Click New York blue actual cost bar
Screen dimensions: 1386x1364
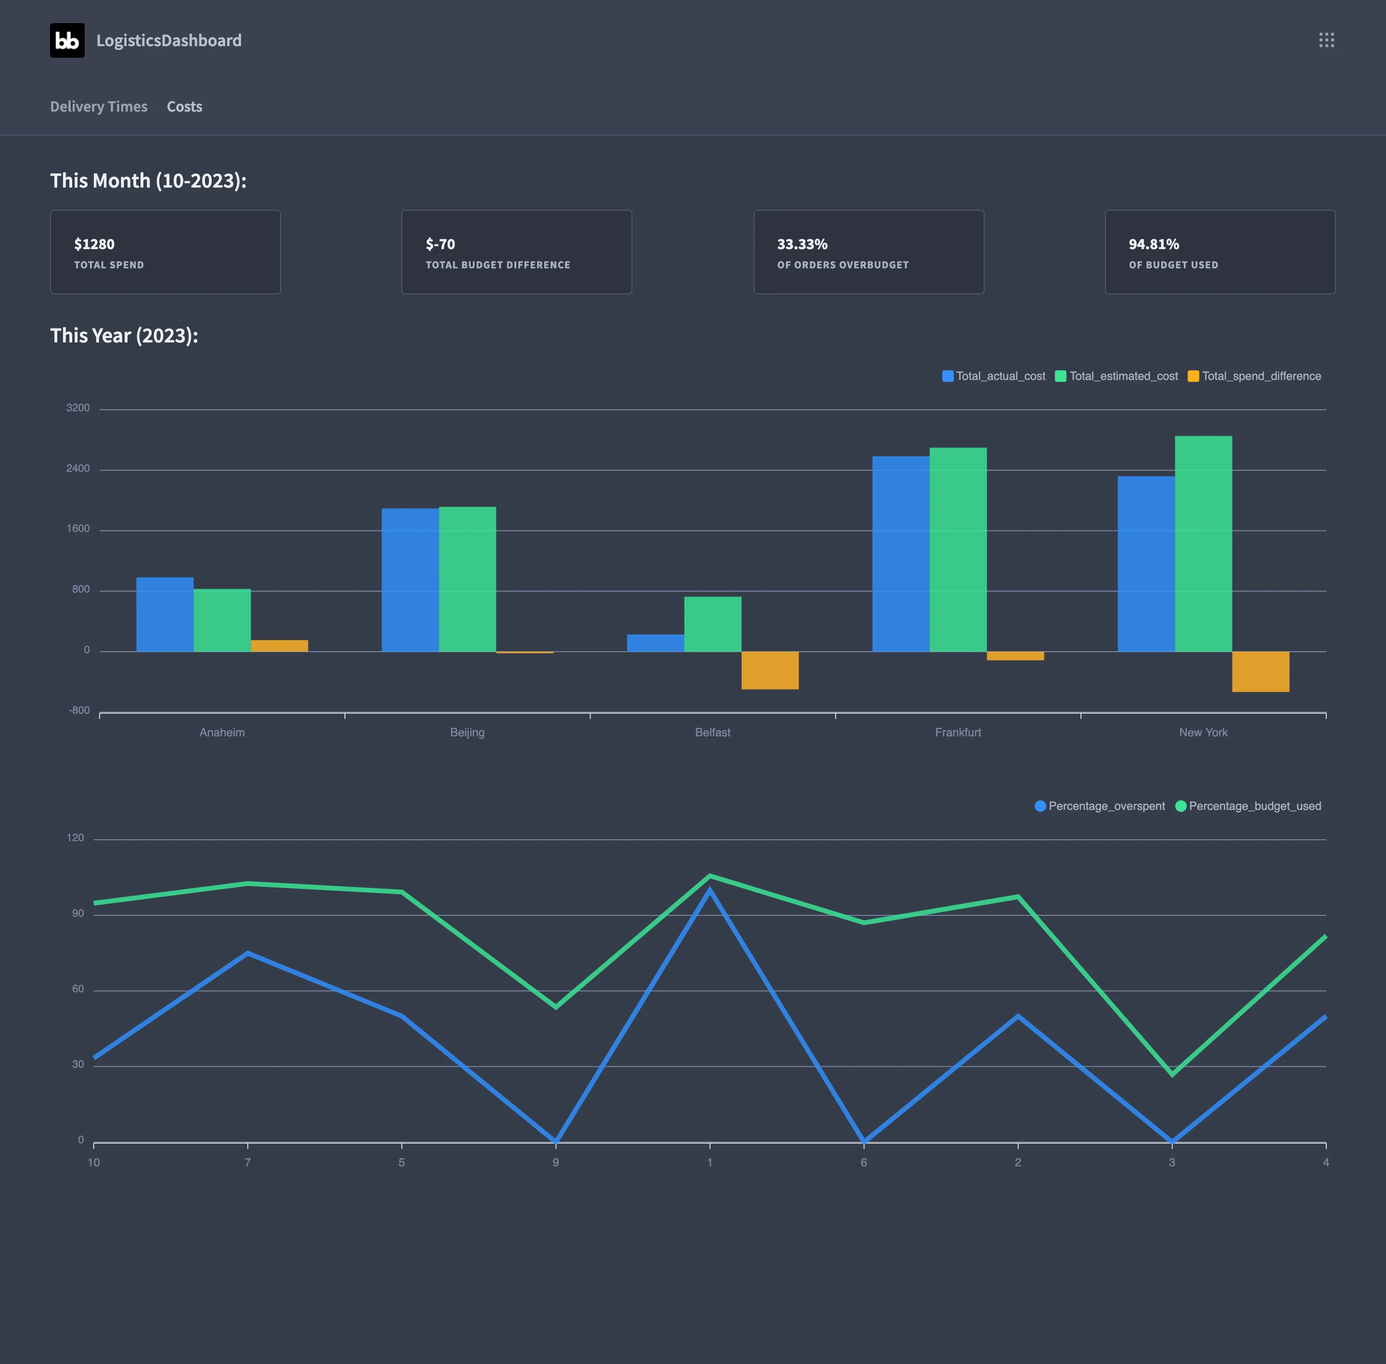pyautogui.click(x=1146, y=564)
